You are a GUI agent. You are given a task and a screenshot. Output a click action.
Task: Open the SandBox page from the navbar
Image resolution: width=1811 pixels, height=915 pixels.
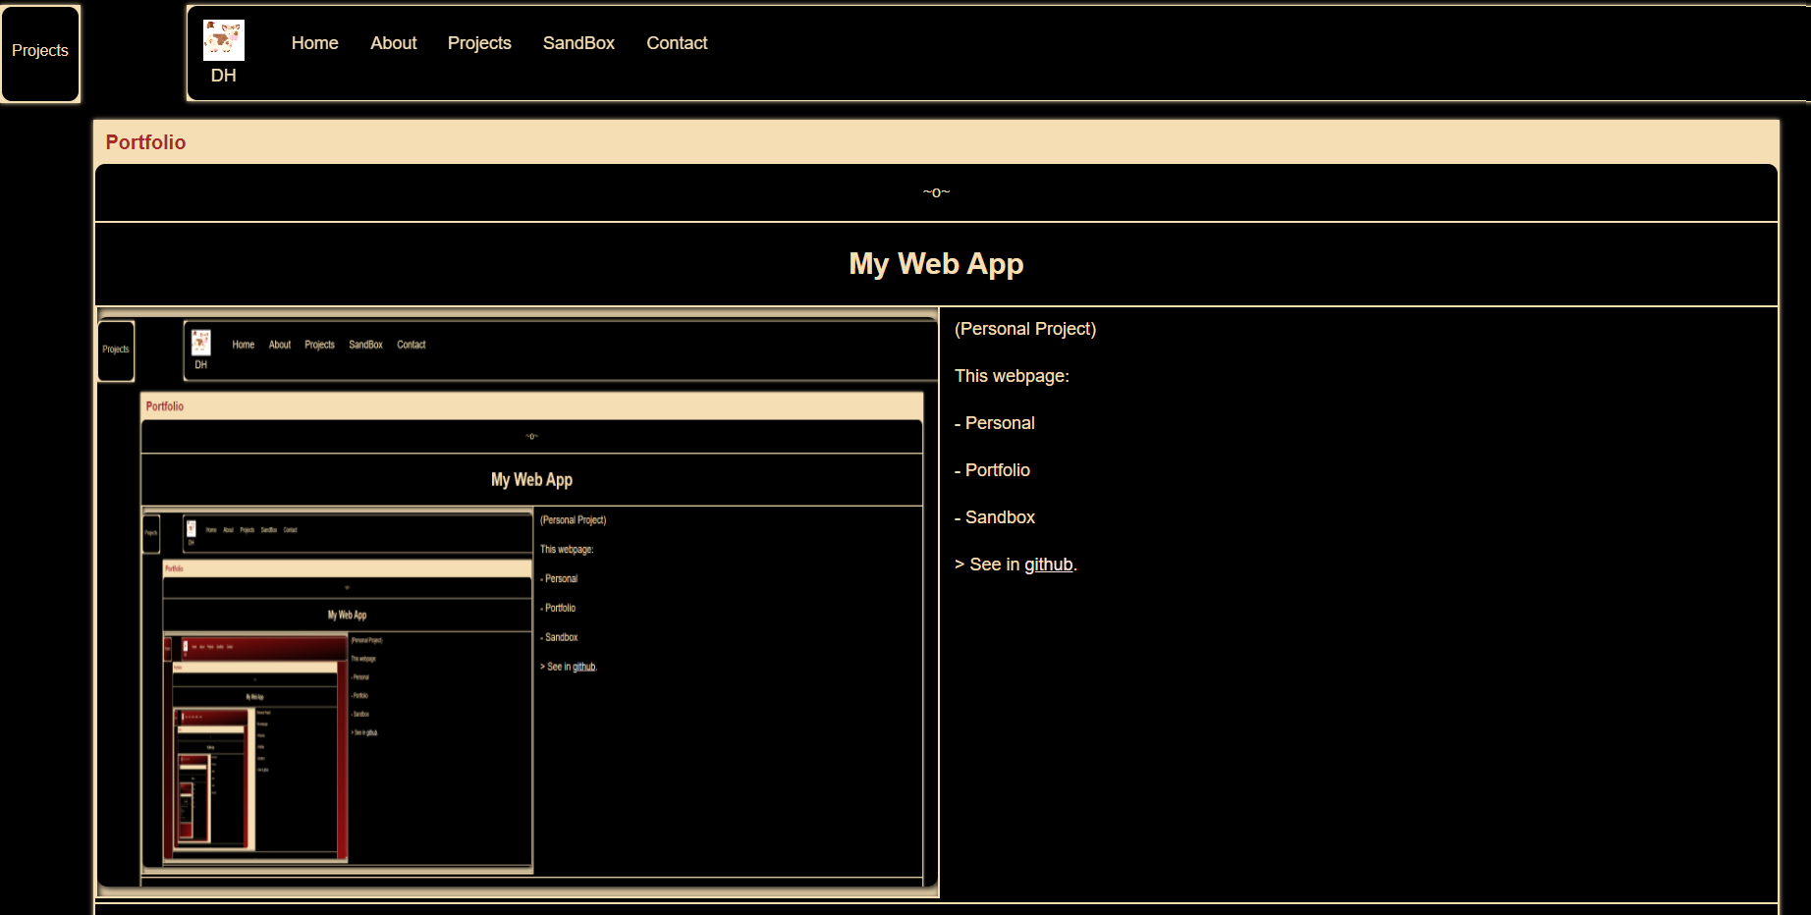click(x=578, y=43)
